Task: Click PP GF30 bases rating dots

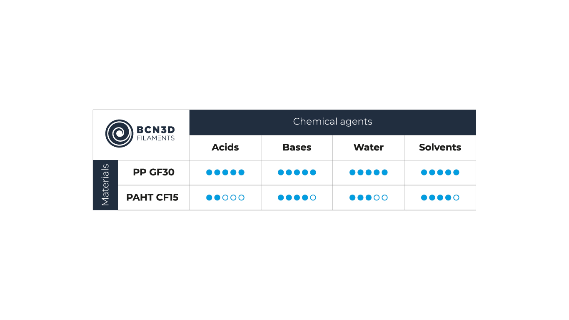Action: pyautogui.click(x=297, y=172)
